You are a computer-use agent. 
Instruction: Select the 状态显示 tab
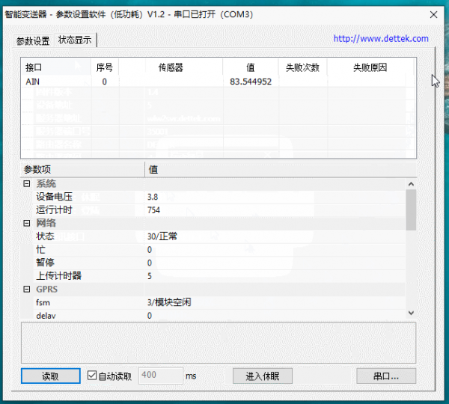(x=75, y=40)
